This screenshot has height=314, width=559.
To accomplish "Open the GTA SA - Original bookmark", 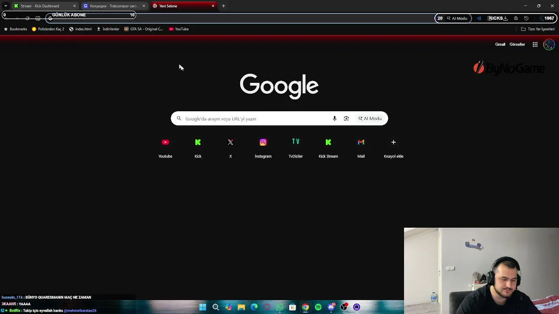I will [x=143, y=29].
